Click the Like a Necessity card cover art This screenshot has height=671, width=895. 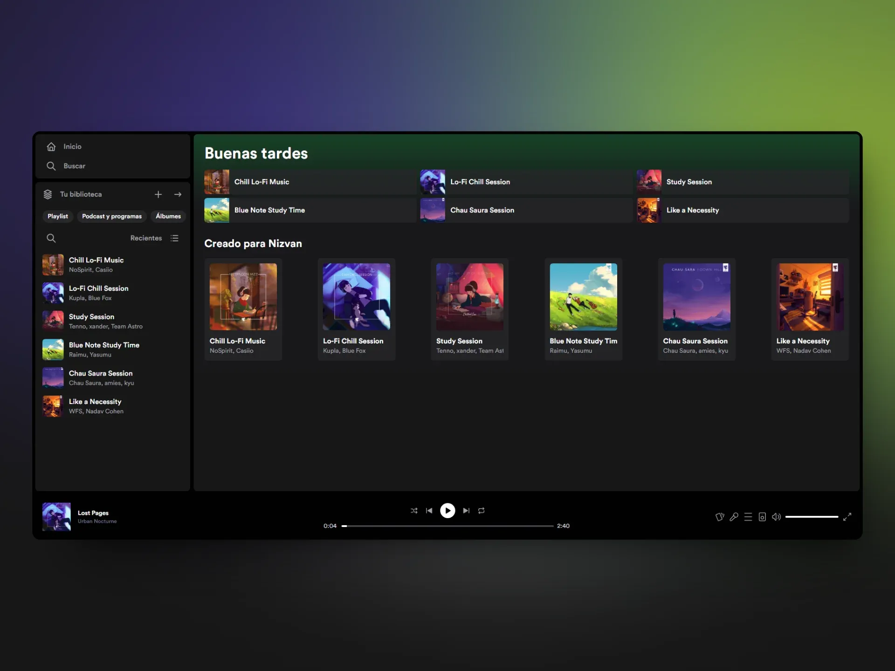pos(810,297)
